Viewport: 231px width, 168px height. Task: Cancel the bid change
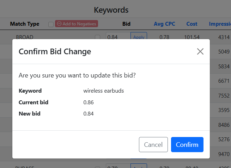(153, 144)
